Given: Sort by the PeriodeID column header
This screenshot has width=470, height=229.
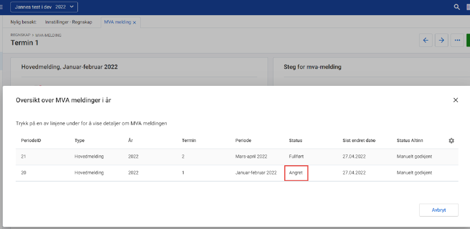Looking at the screenshot, I should pos(31,140).
